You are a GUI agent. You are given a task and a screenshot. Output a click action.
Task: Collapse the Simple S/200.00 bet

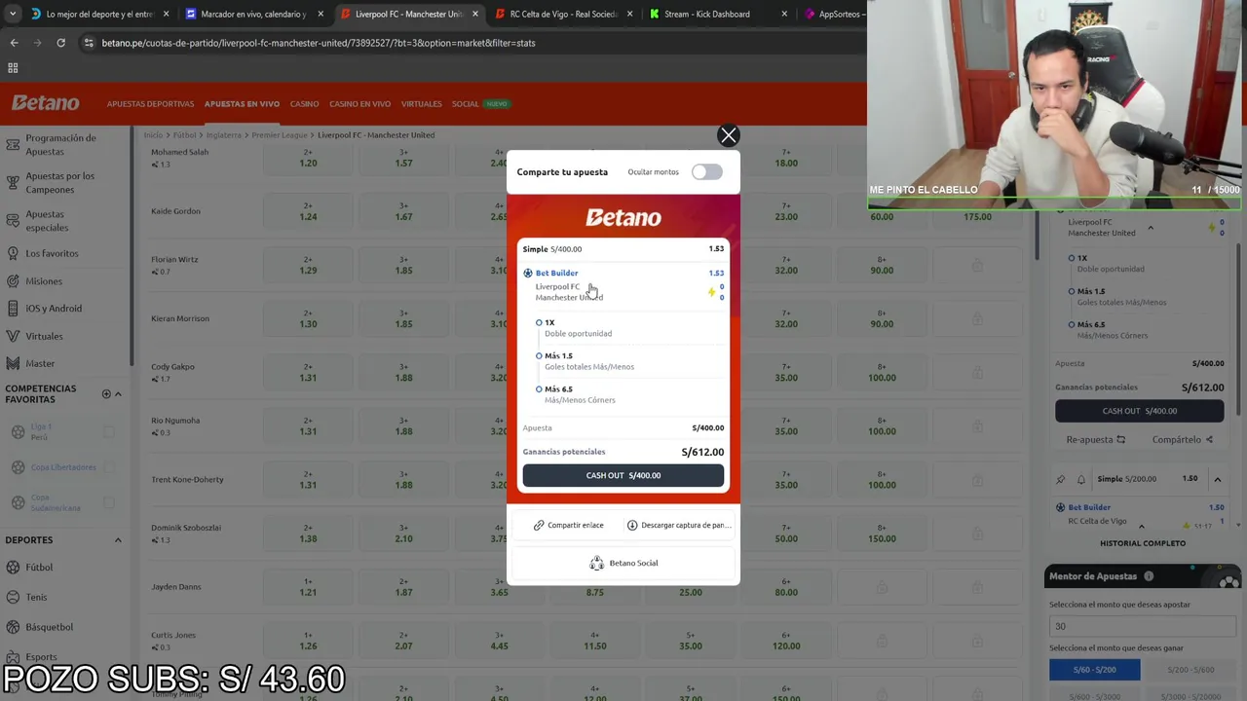pos(1217,479)
